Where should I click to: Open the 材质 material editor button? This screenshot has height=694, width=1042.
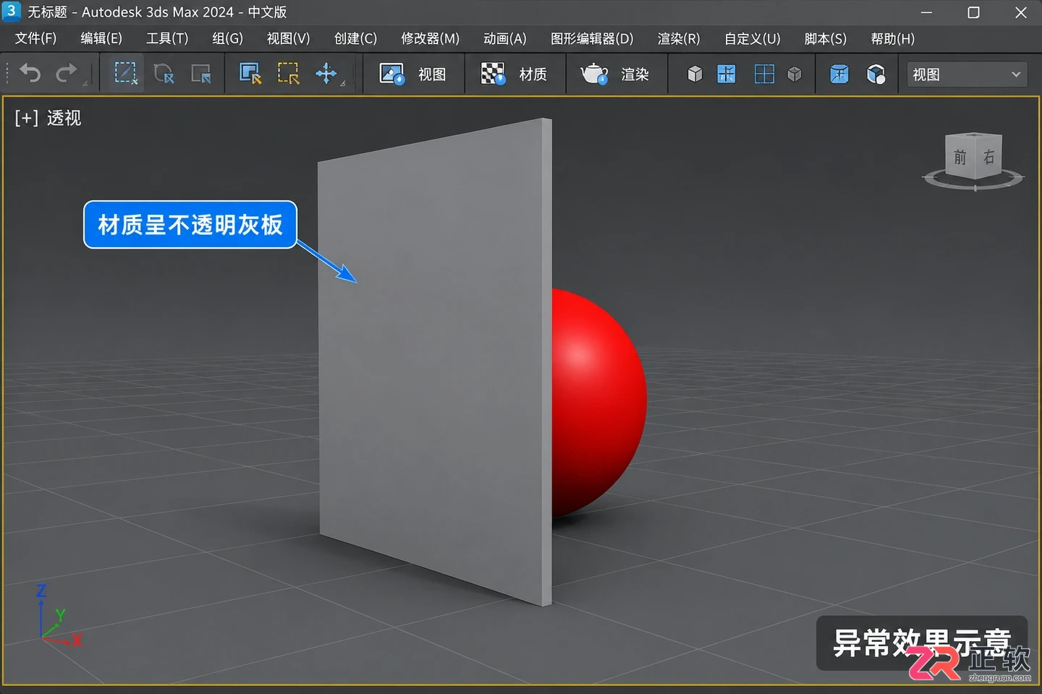514,74
